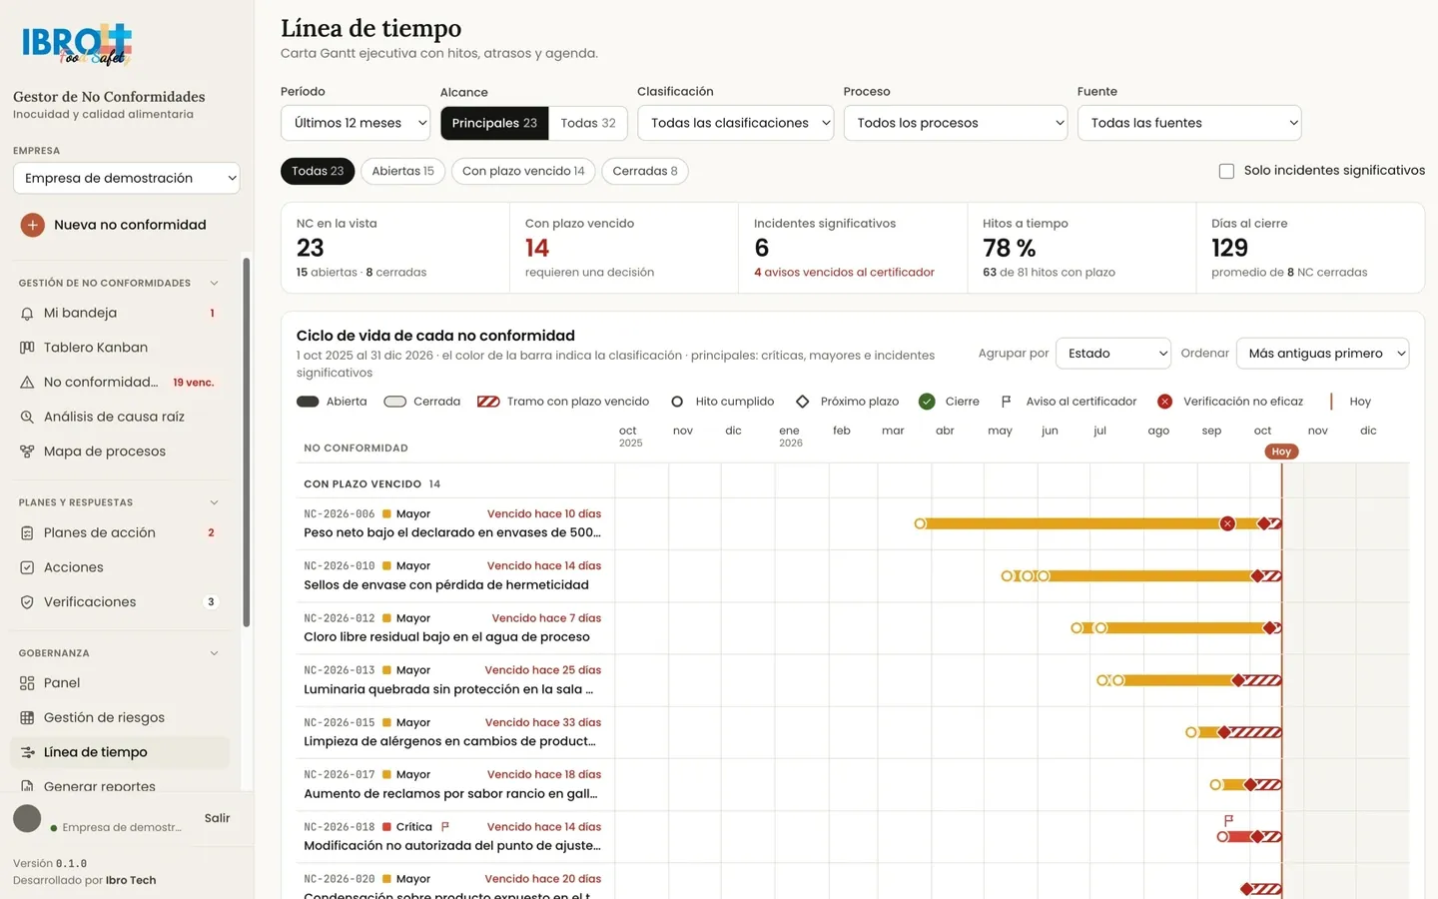The width and height of the screenshot is (1438, 899).
Task: Click the NC-2026-006 Gantt bar
Action: tap(1098, 523)
